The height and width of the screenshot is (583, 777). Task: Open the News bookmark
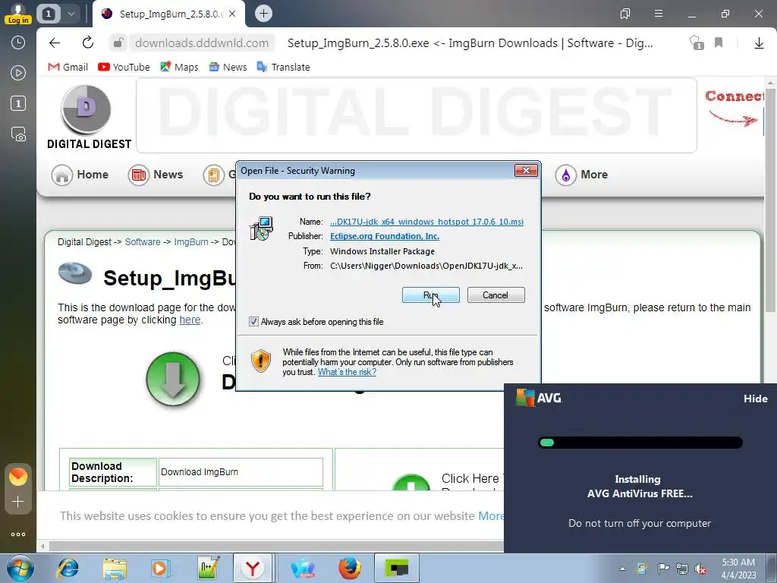click(x=228, y=67)
